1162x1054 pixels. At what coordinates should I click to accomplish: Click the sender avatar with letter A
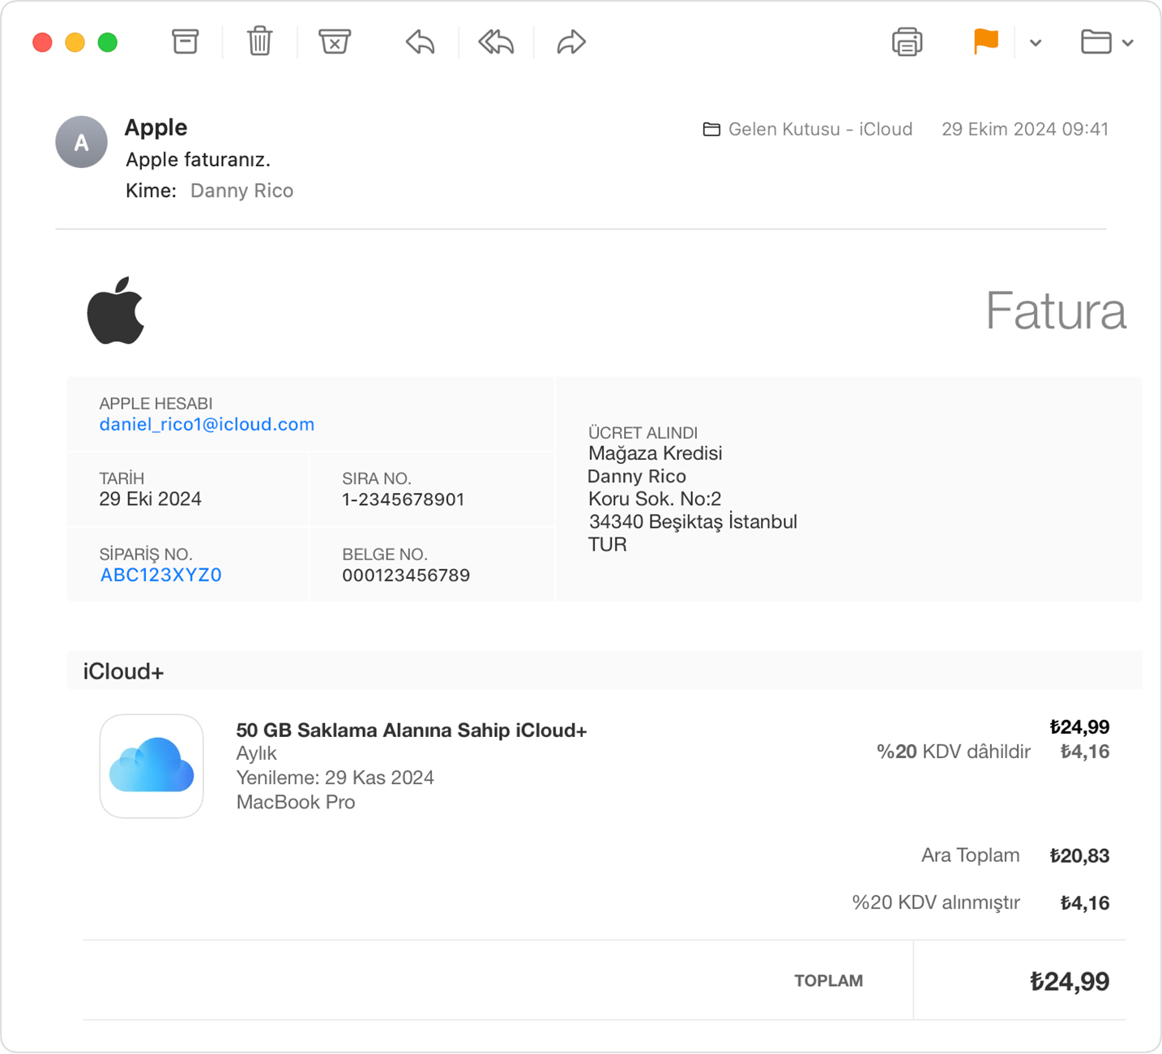click(81, 142)
